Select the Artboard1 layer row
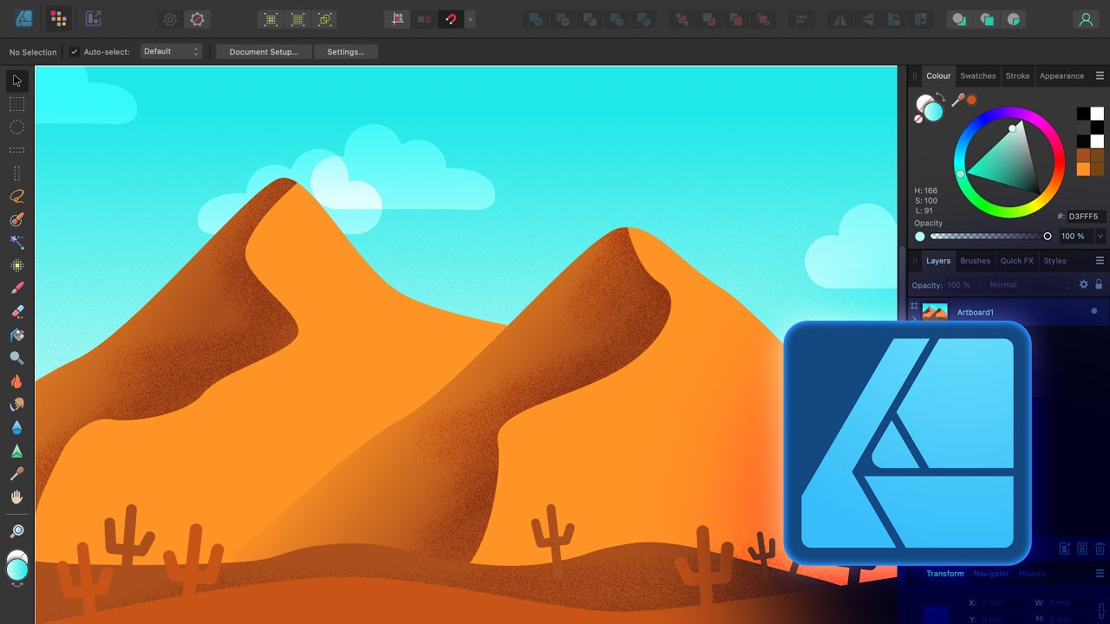1110x624 pixels. click(1009, 312)
